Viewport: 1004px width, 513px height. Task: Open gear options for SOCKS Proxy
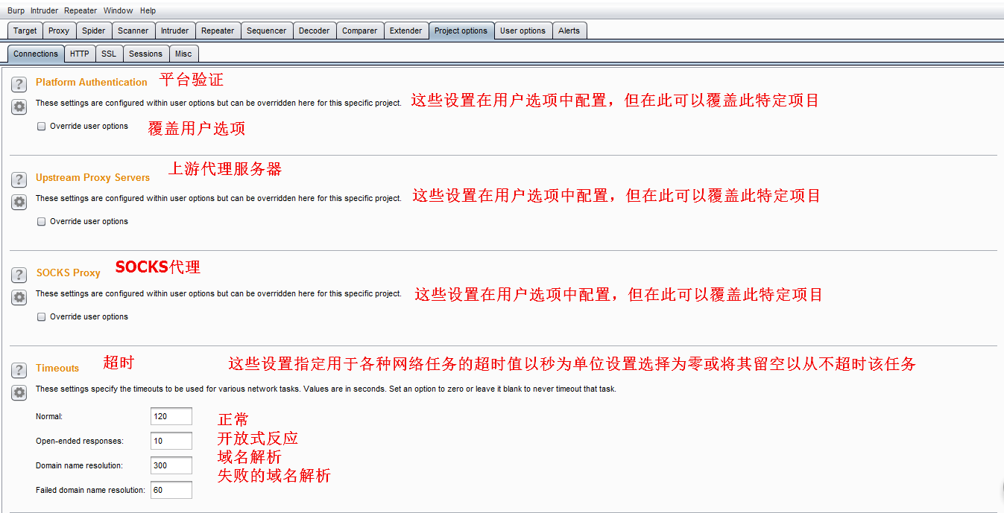click(x=19, y=297)
